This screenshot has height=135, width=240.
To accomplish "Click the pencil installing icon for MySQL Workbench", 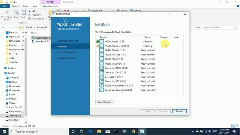I will click(x=97, y=46).
